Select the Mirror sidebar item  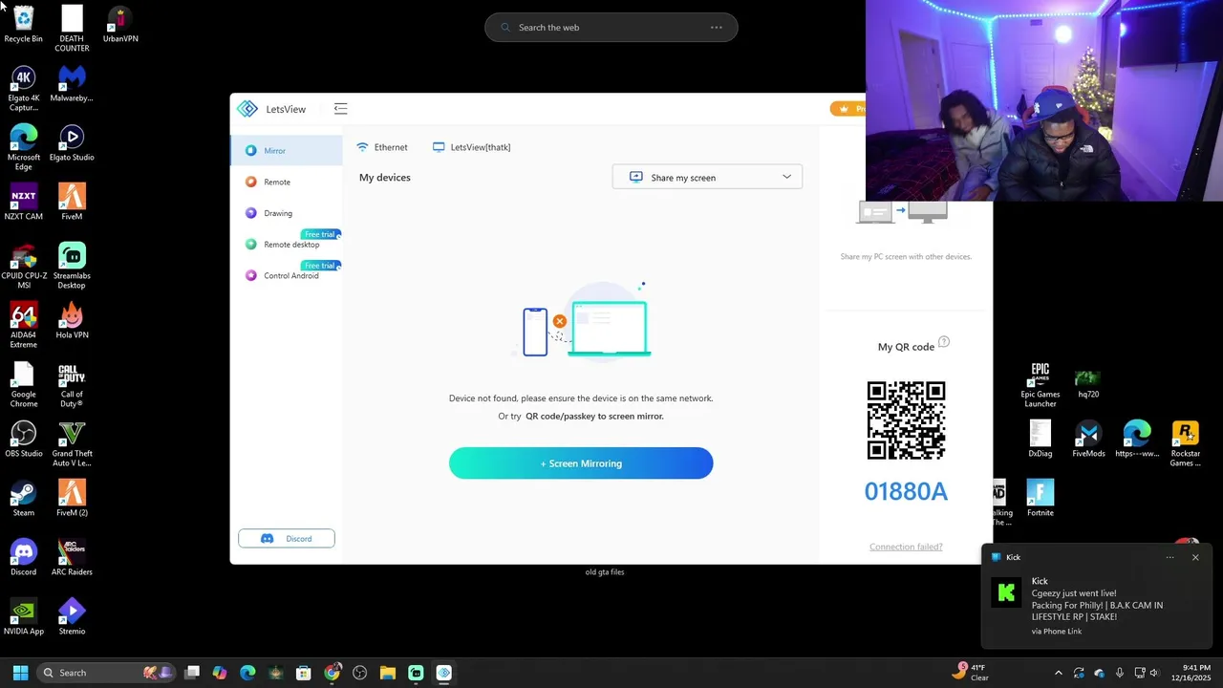point(286,150)
